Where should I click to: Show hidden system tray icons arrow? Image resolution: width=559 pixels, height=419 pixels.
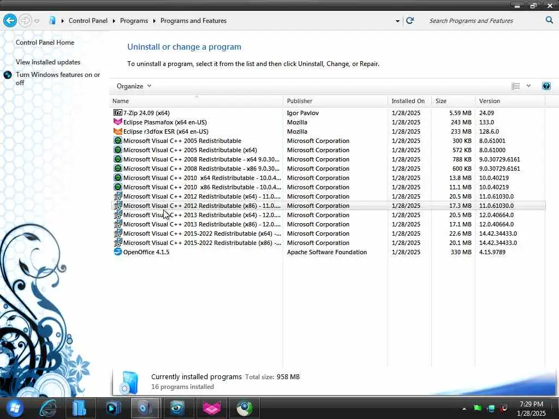point(464,409)
